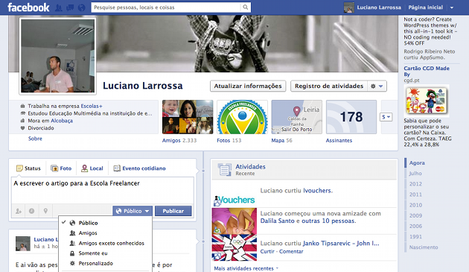Add date clock icon in composer
Screen dimensions: 469x272
pyautogui.click(x=31, y=211)
